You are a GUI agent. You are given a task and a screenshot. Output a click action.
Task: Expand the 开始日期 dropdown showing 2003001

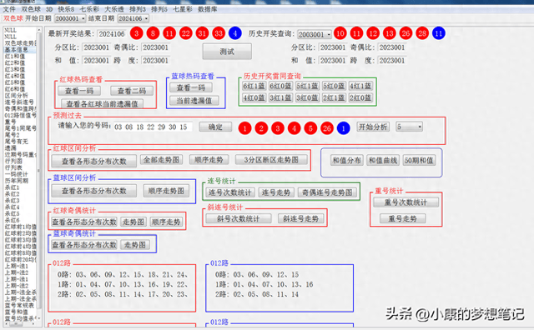pyautogui.click(x=70, y=18)
